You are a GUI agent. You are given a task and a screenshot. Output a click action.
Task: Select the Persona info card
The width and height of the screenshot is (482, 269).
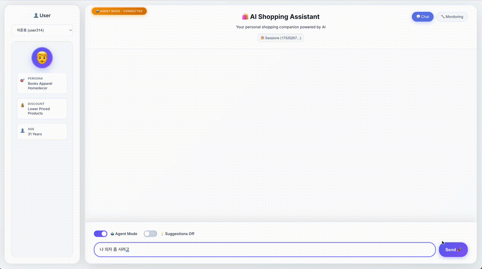click(42, 83)
